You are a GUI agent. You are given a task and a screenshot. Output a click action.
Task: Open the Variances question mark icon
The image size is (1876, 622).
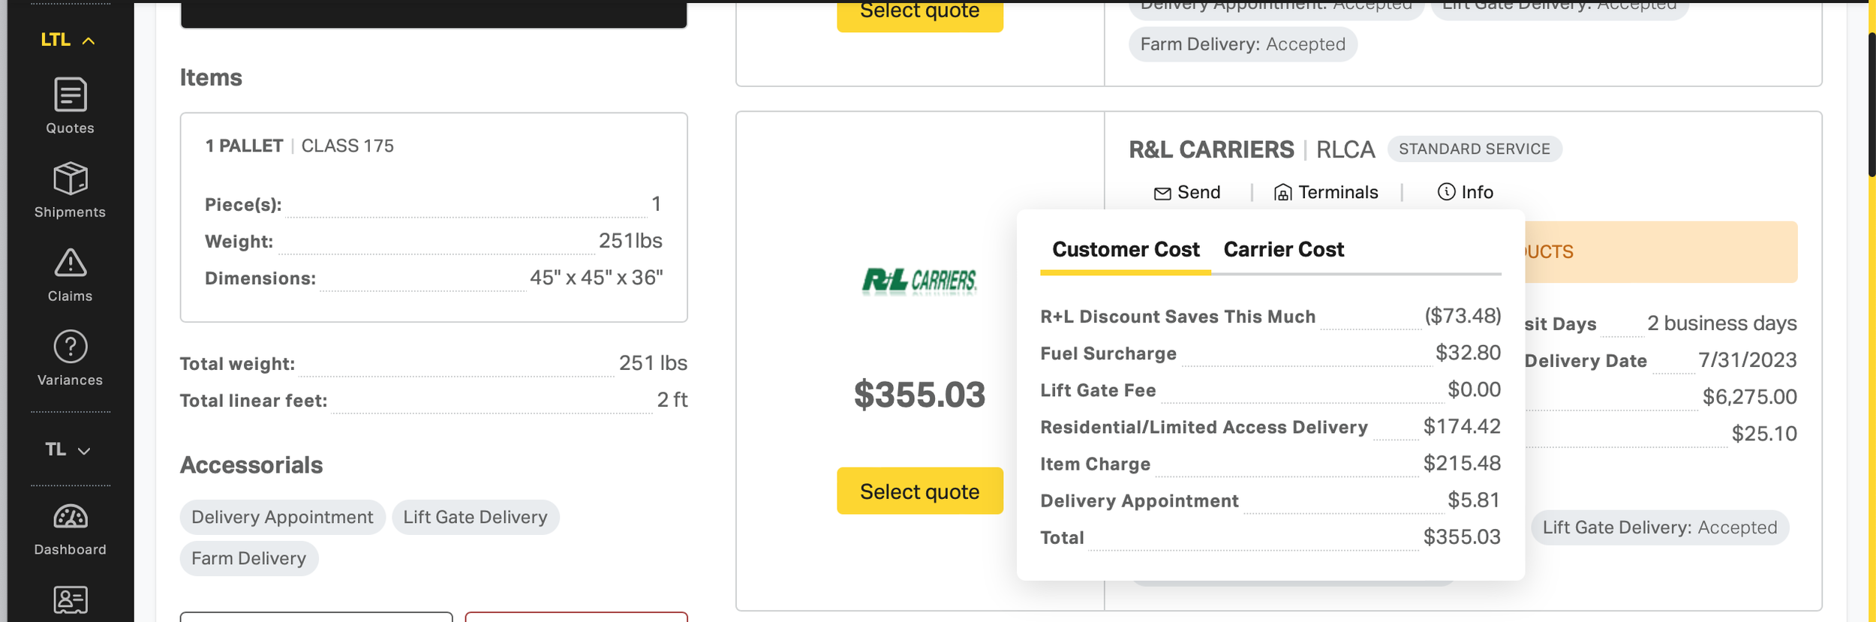pyautogui.click(x=71, y=347)
